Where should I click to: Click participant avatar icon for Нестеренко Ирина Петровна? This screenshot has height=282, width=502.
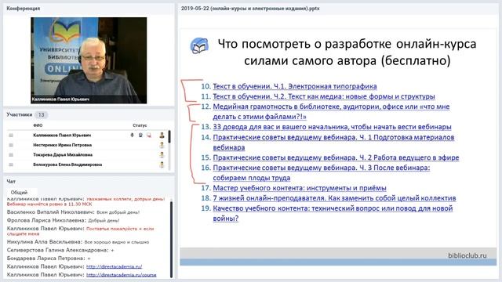(x=162, y=145)
